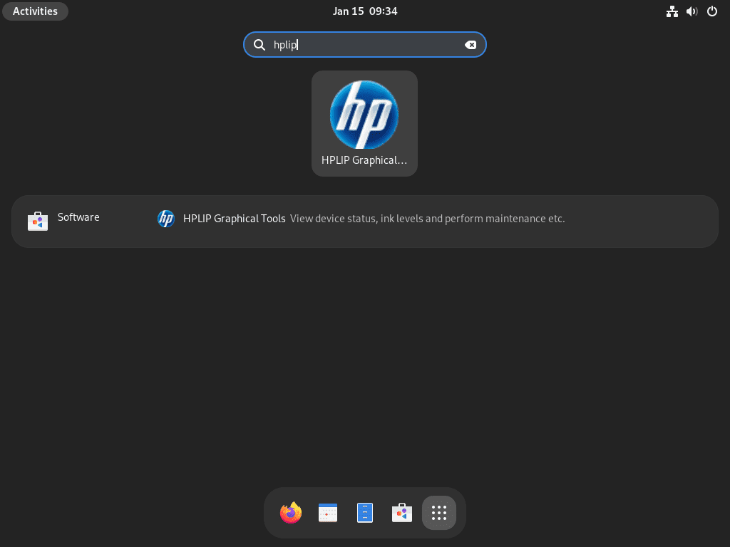The image size is (730, 547).
Task: Open the Activities overview
Action: click(x=35, y=11)
